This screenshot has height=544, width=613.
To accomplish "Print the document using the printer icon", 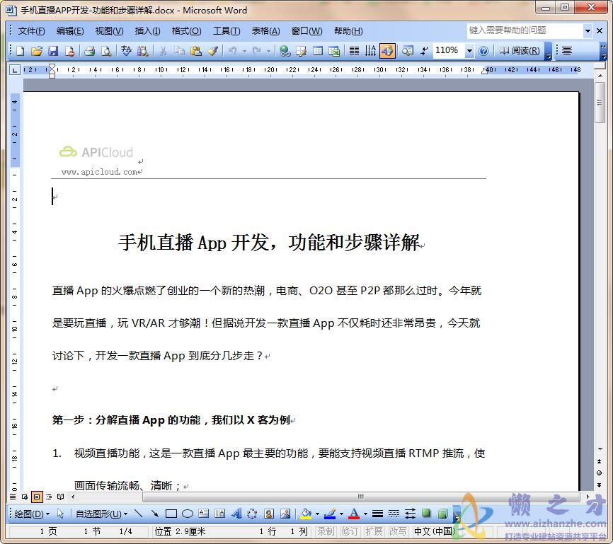I will [x=89, y=51].
